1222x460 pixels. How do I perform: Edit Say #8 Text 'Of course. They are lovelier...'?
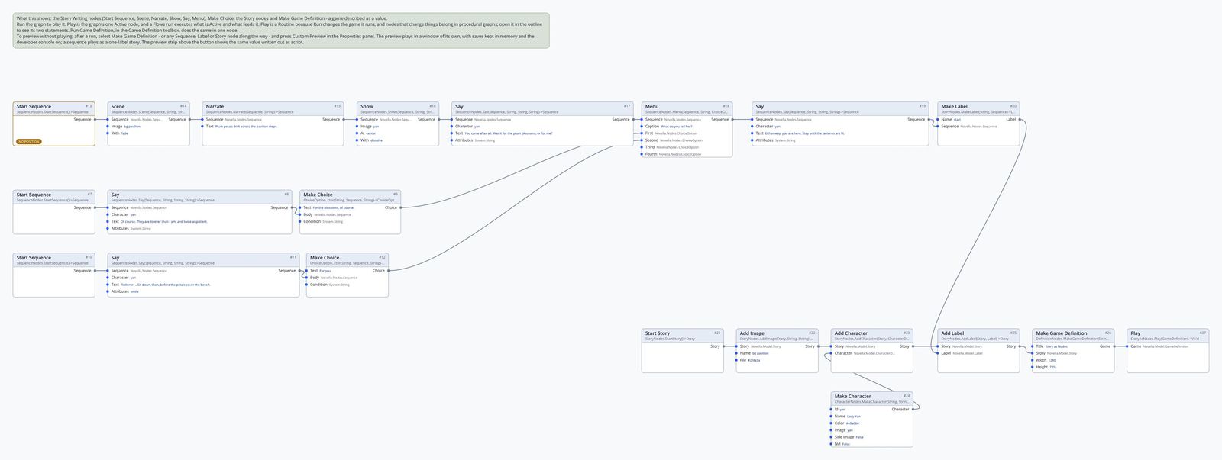point(163,222)
